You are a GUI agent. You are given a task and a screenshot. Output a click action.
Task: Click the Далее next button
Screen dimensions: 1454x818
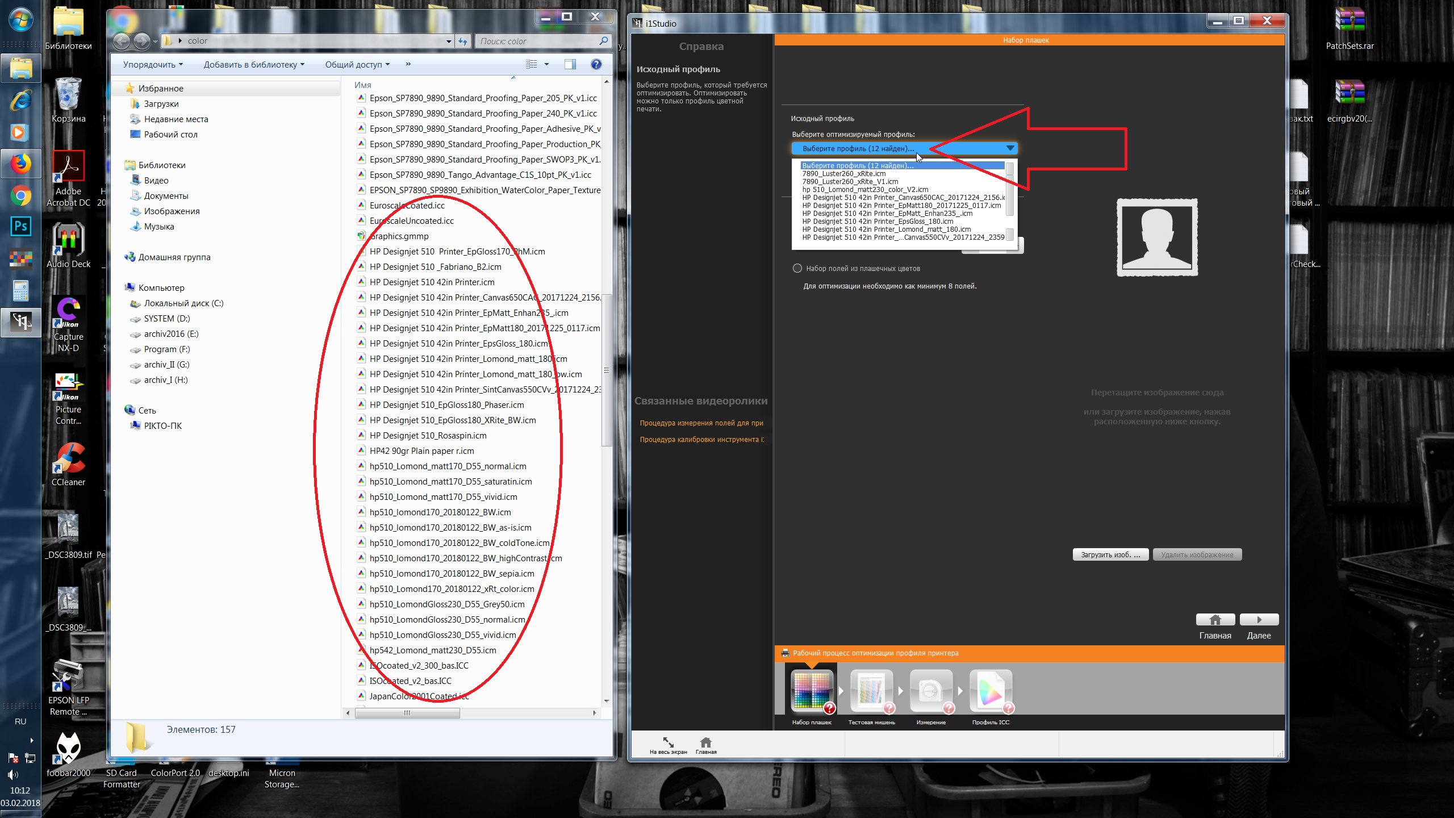[x=1259, y=620]
